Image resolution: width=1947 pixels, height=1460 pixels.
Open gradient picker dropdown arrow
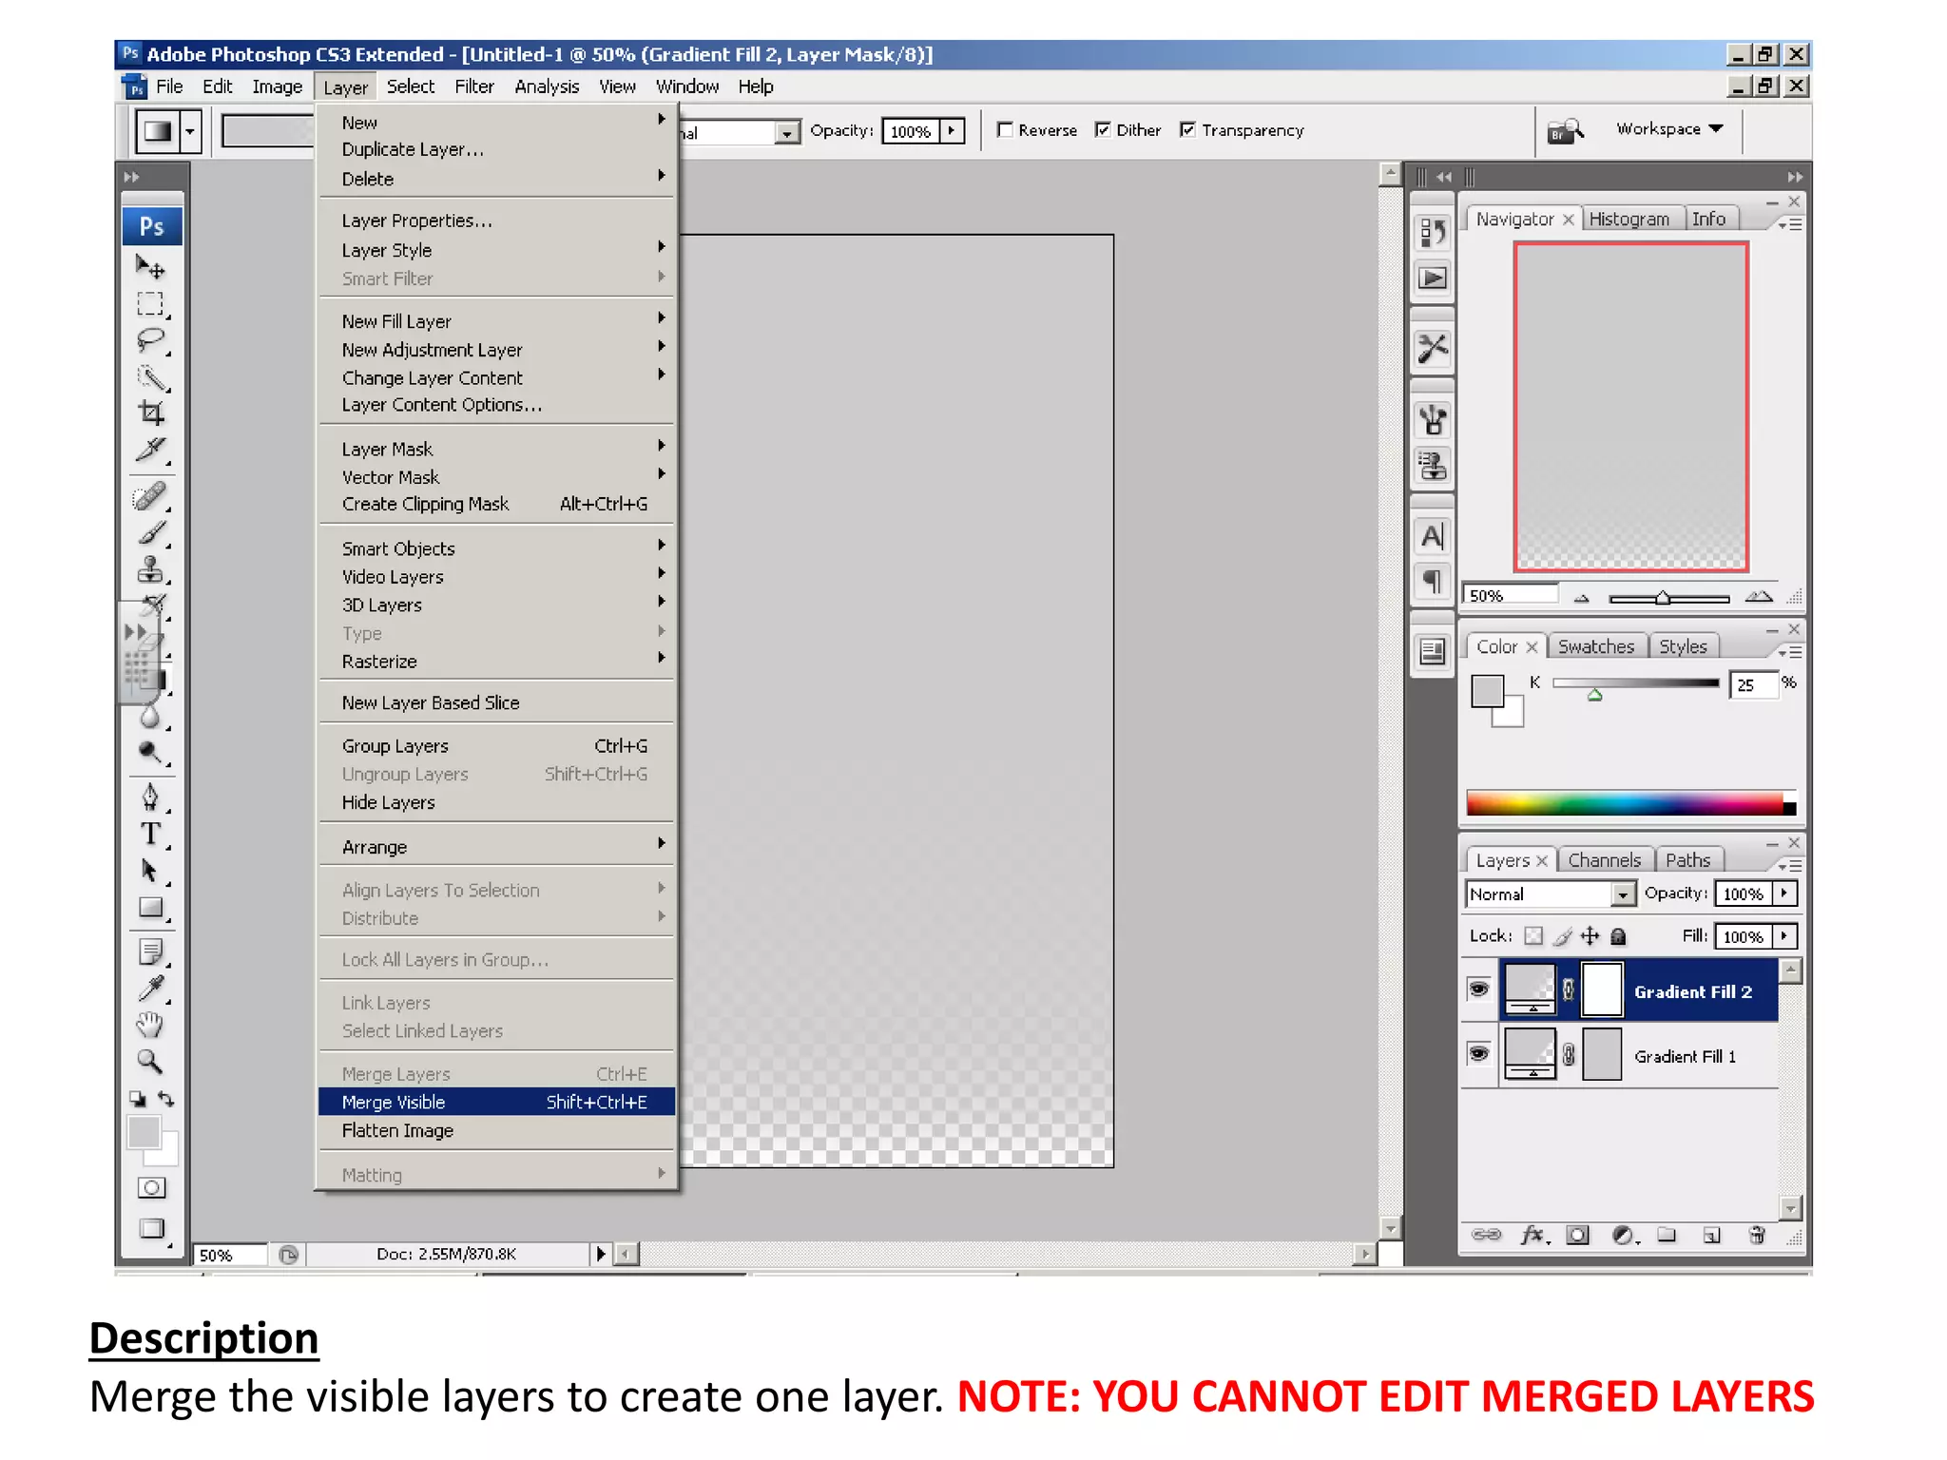190,131
